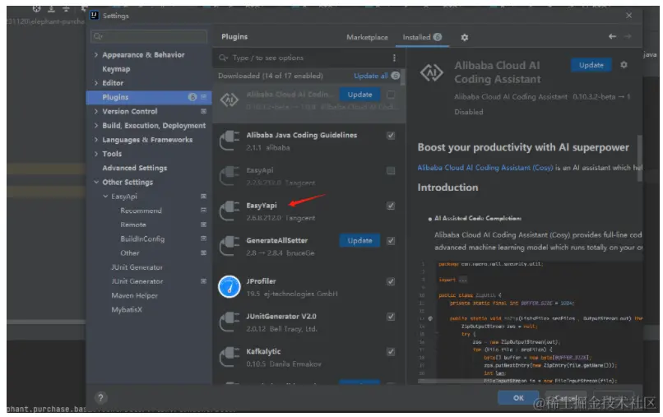Navigate forward with the right arrow
This screenshot has height=417, width=663.
tap(628, 36)
